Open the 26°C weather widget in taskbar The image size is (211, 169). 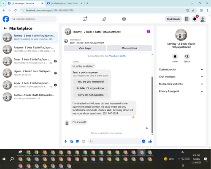pyautogui.click(x=169, y=159)
